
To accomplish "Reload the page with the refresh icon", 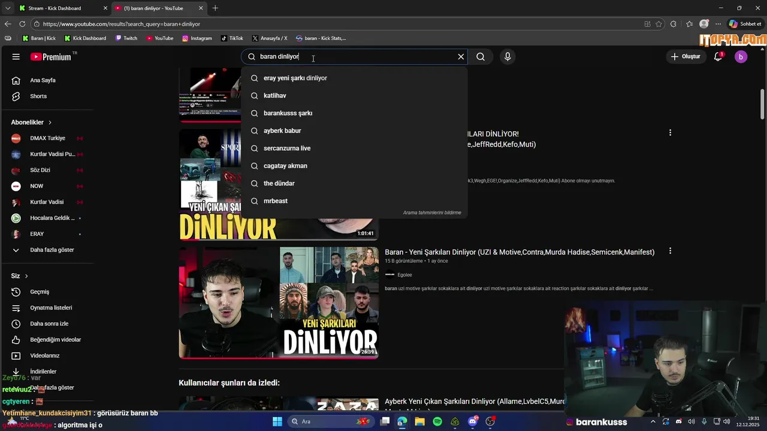I will pos(22,24).
